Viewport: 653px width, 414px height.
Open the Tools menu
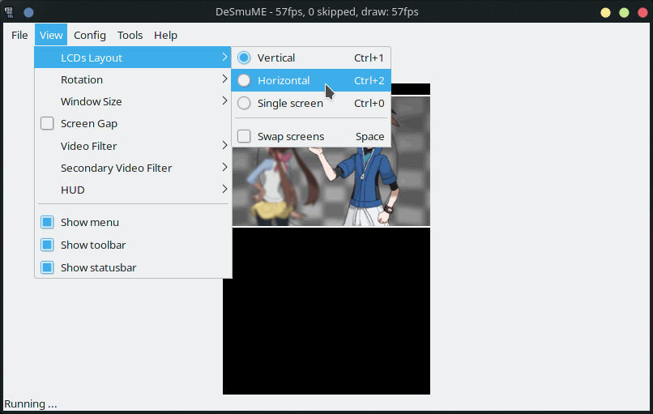click(130, 35)
